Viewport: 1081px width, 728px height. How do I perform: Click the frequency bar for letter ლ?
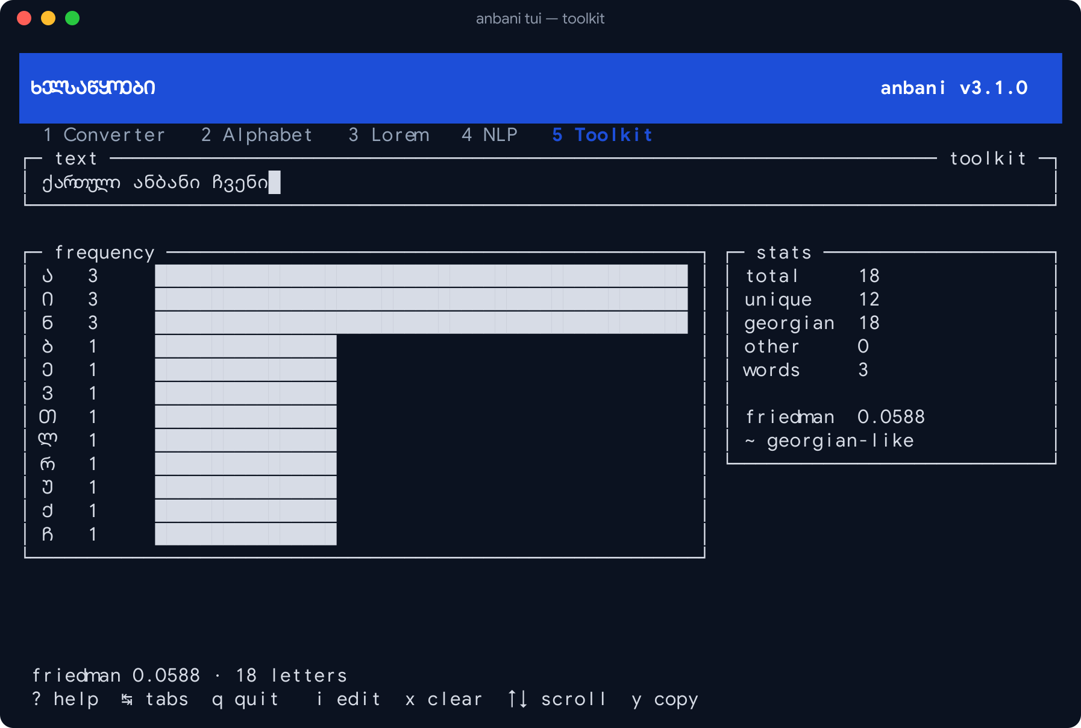tap(246, 441)
